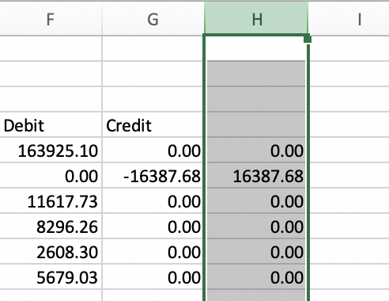Select the Debit cell 8296.26
Screen dimensions: 389x301
tap(51, 226)
